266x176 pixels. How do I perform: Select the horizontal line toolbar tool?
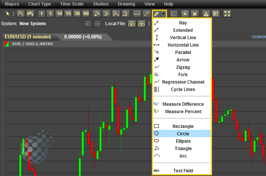(137, 14)
